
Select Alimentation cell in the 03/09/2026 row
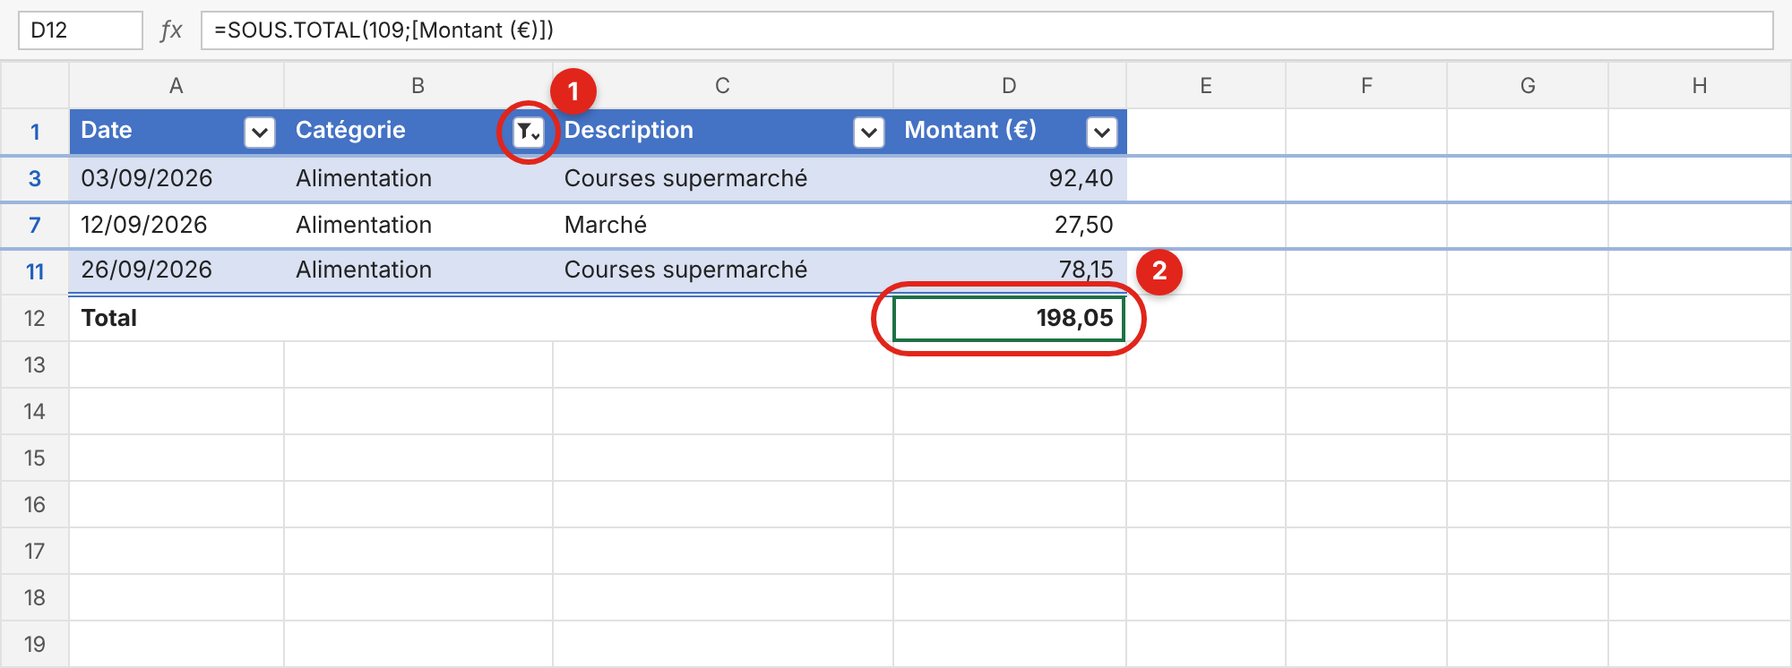coord(418,178)
